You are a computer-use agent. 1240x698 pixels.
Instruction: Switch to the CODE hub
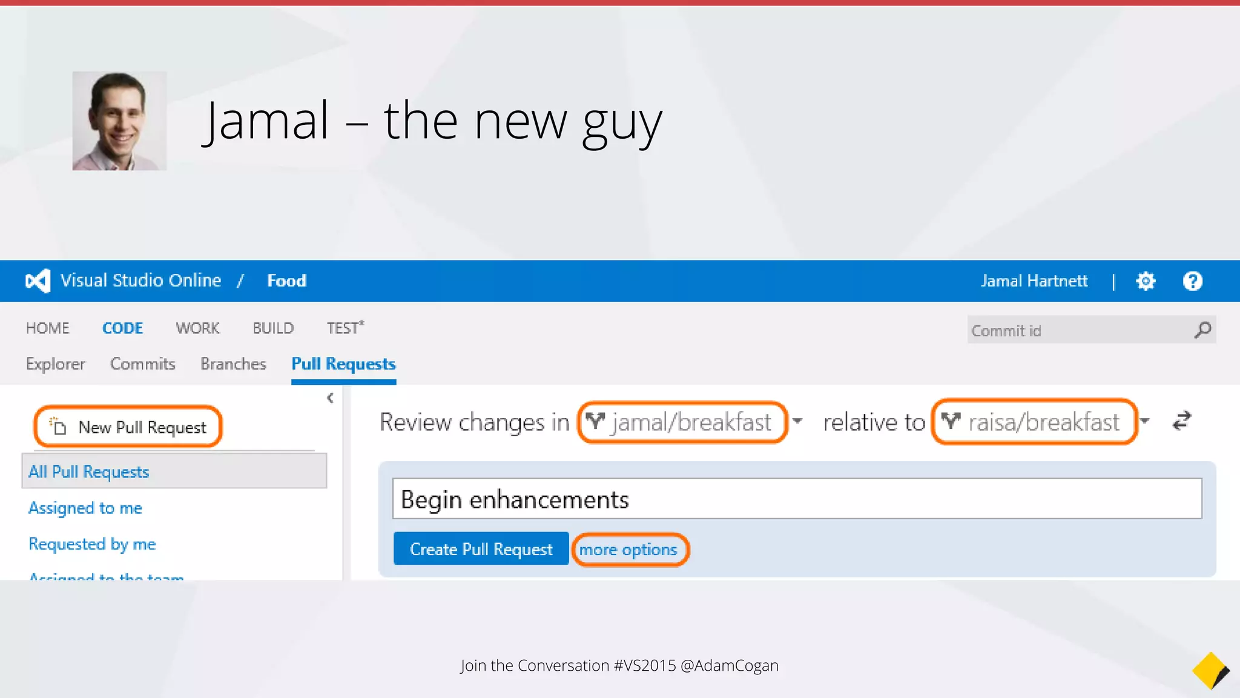[x=122, y=328]
